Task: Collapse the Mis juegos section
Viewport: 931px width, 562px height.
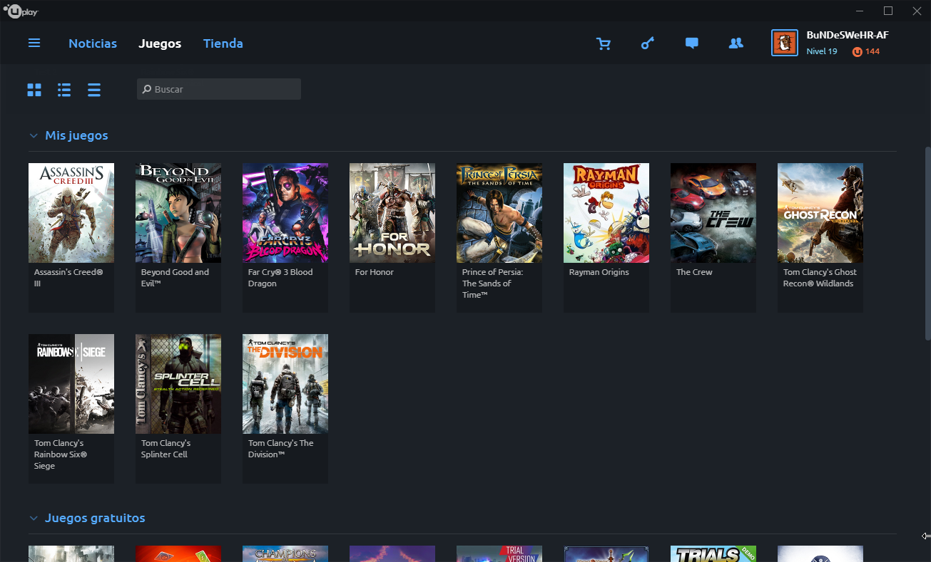Action: [x=34, y=135]
